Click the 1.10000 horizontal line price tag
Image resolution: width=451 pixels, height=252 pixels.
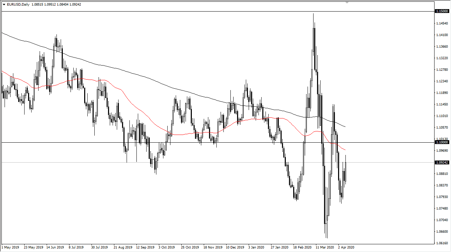(442, 142)
